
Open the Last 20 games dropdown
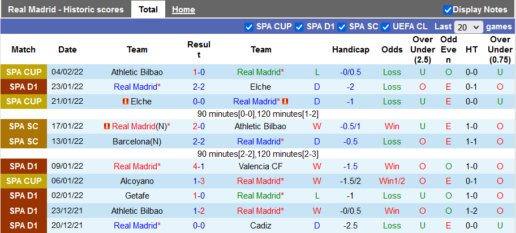tap(468, 27)
